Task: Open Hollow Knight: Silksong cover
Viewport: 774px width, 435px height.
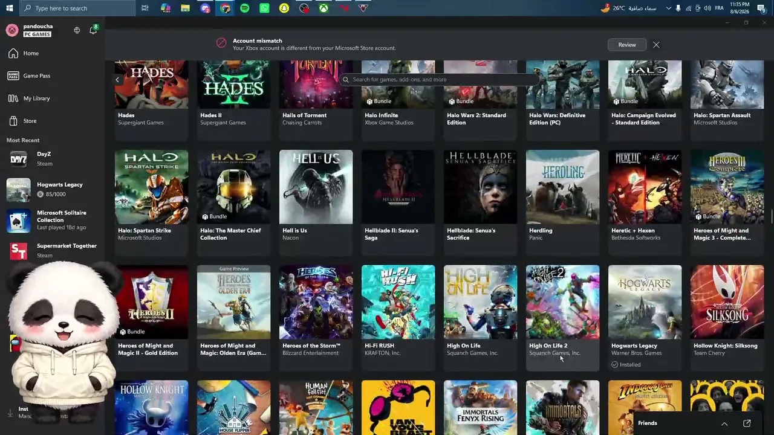Action: click(727, 302)
